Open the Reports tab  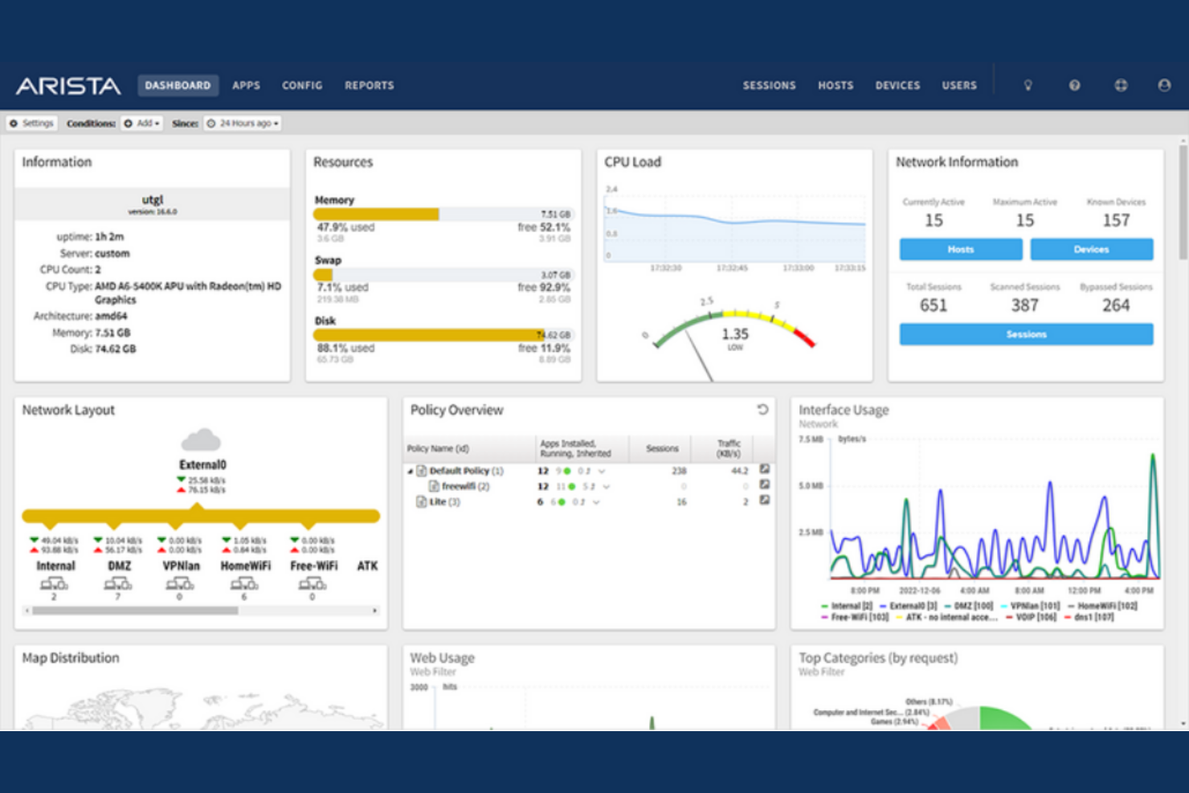tap(369, 85)
